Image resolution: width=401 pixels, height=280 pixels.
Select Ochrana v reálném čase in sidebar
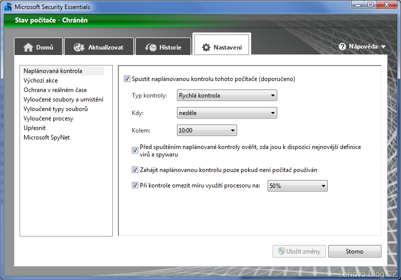(55, 90)
